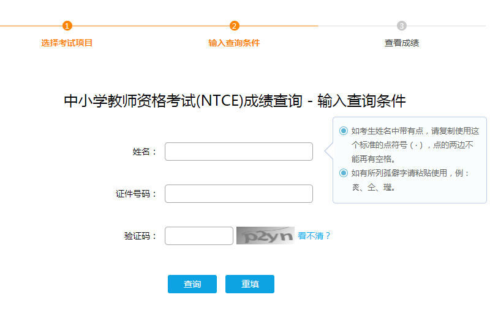
Task: Click into the 验证码 input field
Action: click(x=199, y=236)
